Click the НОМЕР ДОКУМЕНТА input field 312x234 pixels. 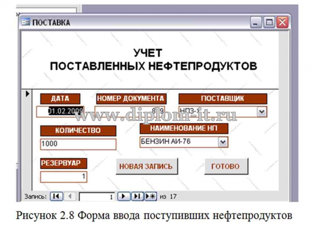(130, 111)
